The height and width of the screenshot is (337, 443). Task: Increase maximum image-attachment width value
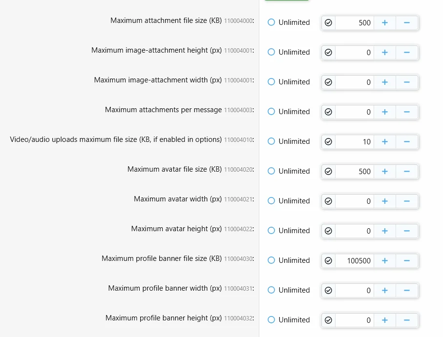pyautogui.click(x=385, y=82)
